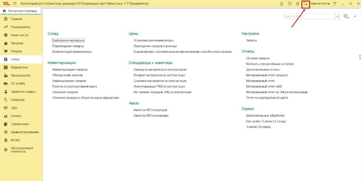This screenshot has width=361, height=181.
Task: Open favorites with the star icon
Action: click(297, 4)
